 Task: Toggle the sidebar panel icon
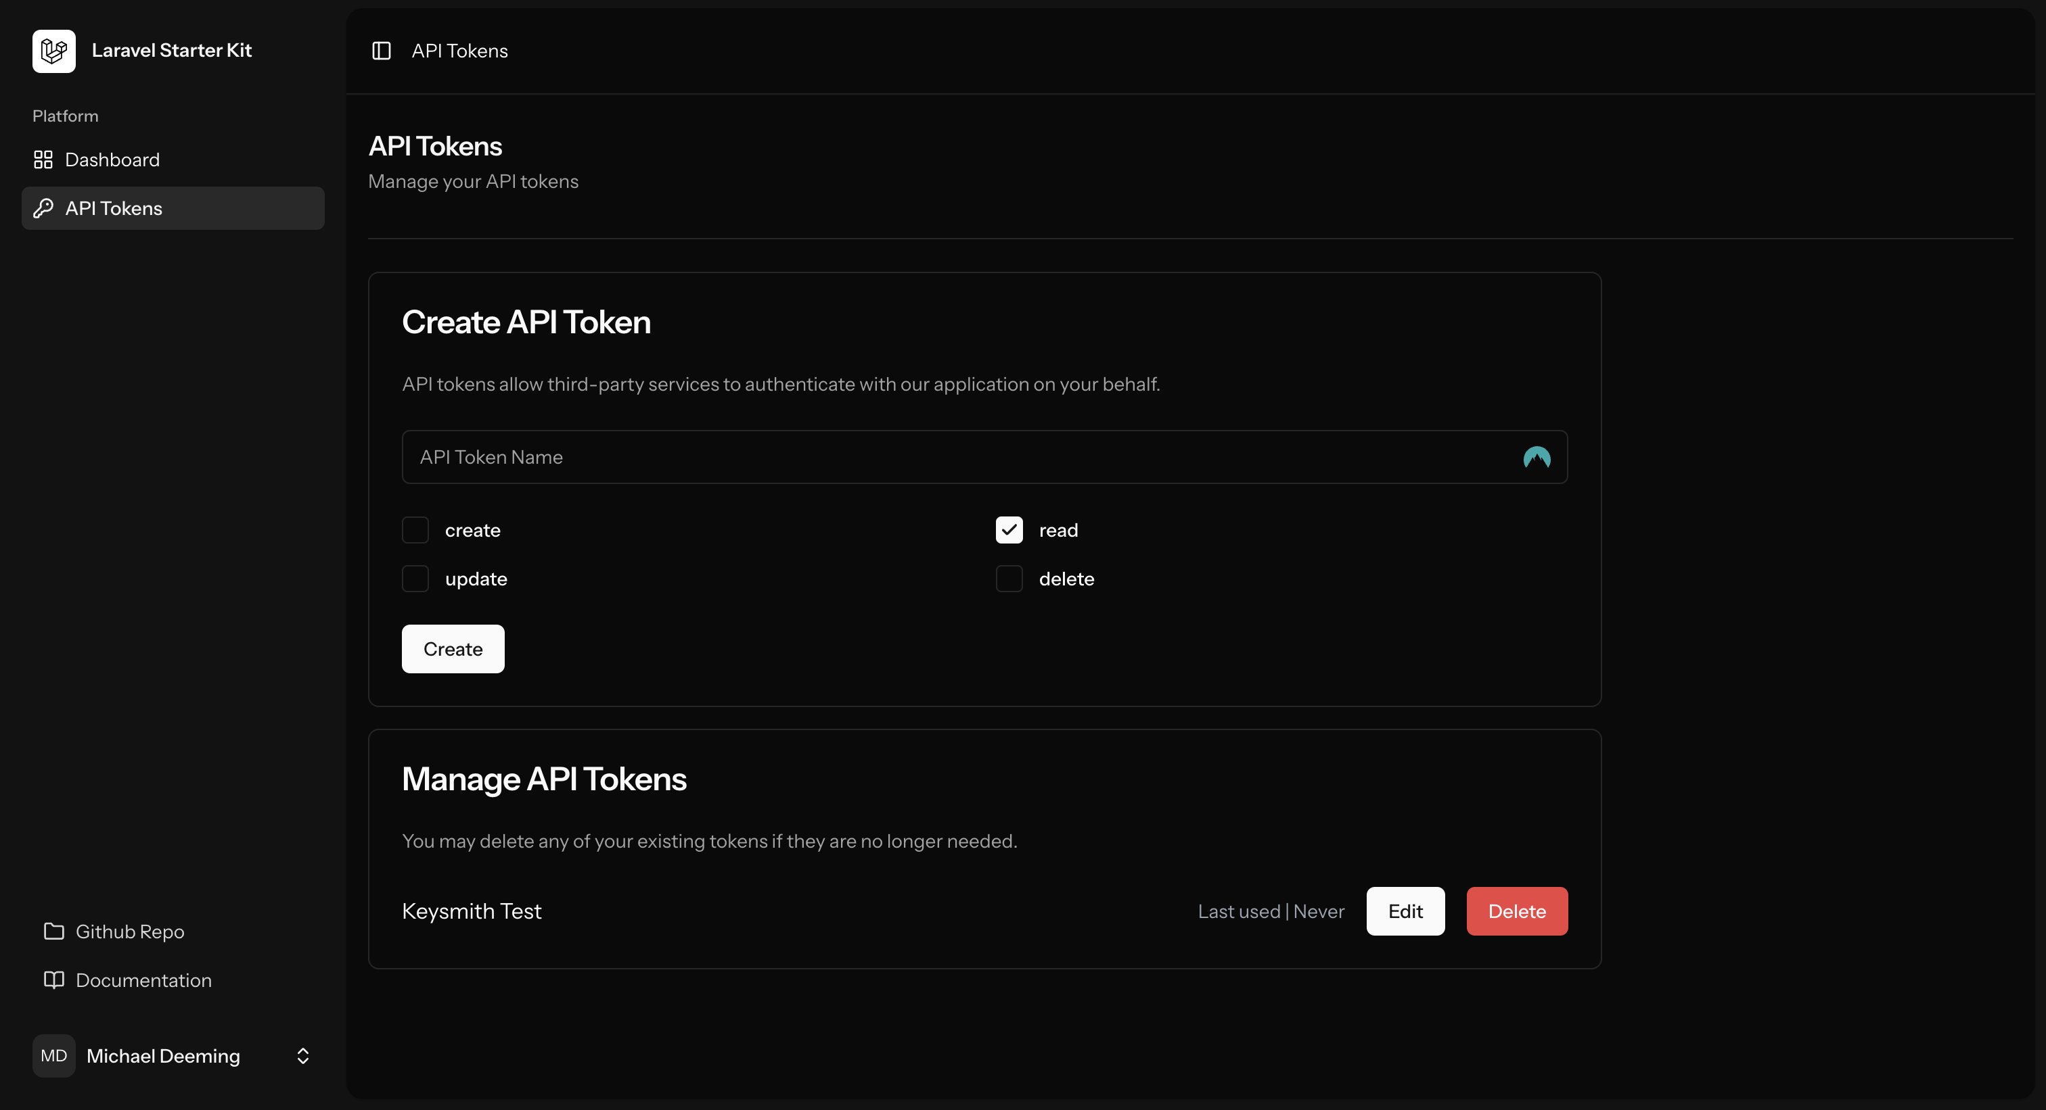point(381,51)
